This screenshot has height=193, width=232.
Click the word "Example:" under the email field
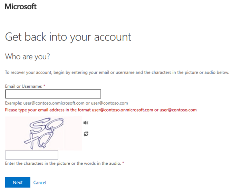coord(13,103)
